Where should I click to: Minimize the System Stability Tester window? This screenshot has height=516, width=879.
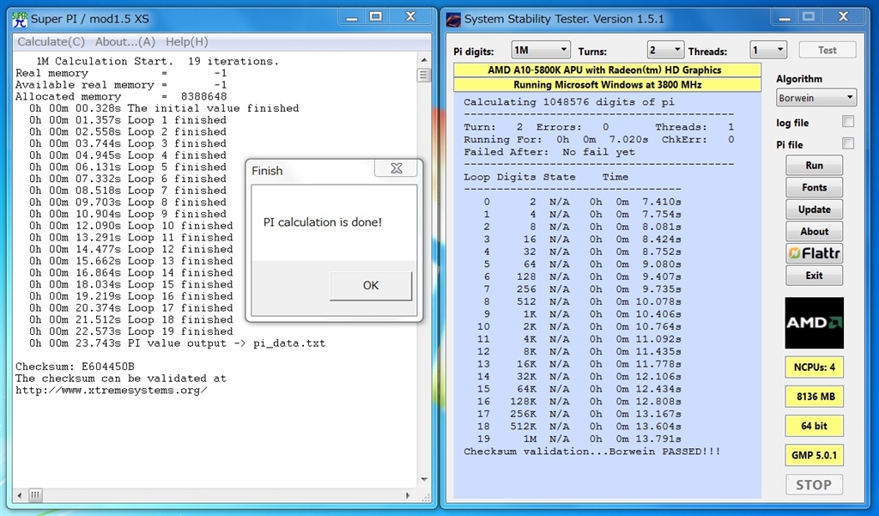pyautogui.click(x=785, y=18)
